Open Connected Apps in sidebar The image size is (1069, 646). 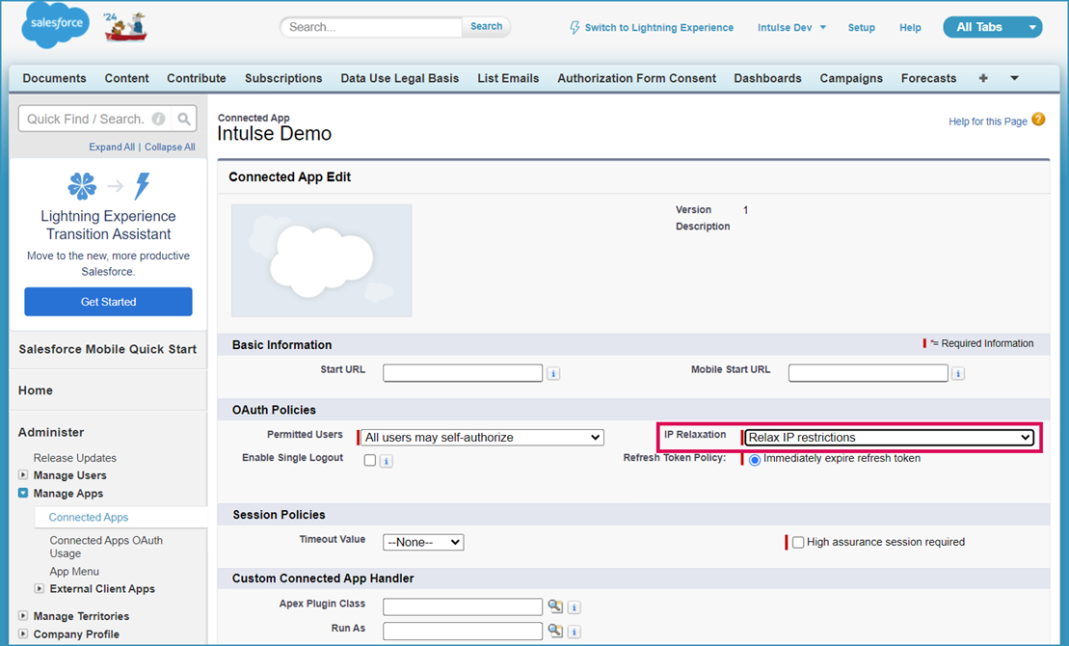(89, 517)
